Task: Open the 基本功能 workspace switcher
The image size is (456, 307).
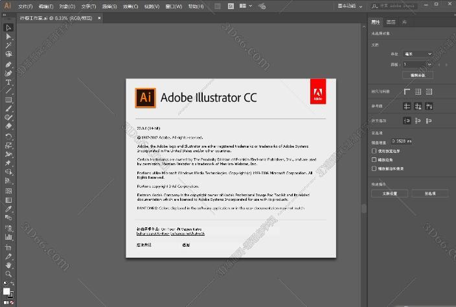Action: (x=350, y=5)
